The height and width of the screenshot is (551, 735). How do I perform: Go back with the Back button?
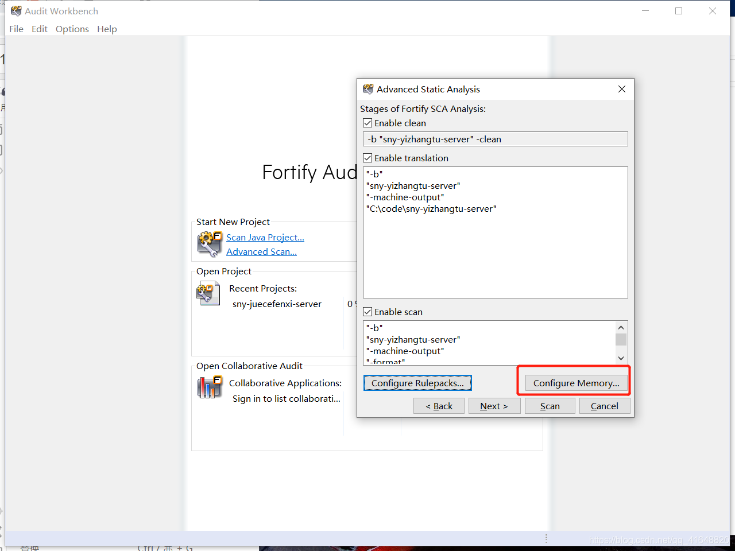tap(439, 406)
